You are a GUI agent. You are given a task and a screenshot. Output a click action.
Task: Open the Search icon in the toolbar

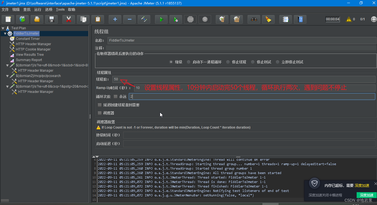pos(254,19)
